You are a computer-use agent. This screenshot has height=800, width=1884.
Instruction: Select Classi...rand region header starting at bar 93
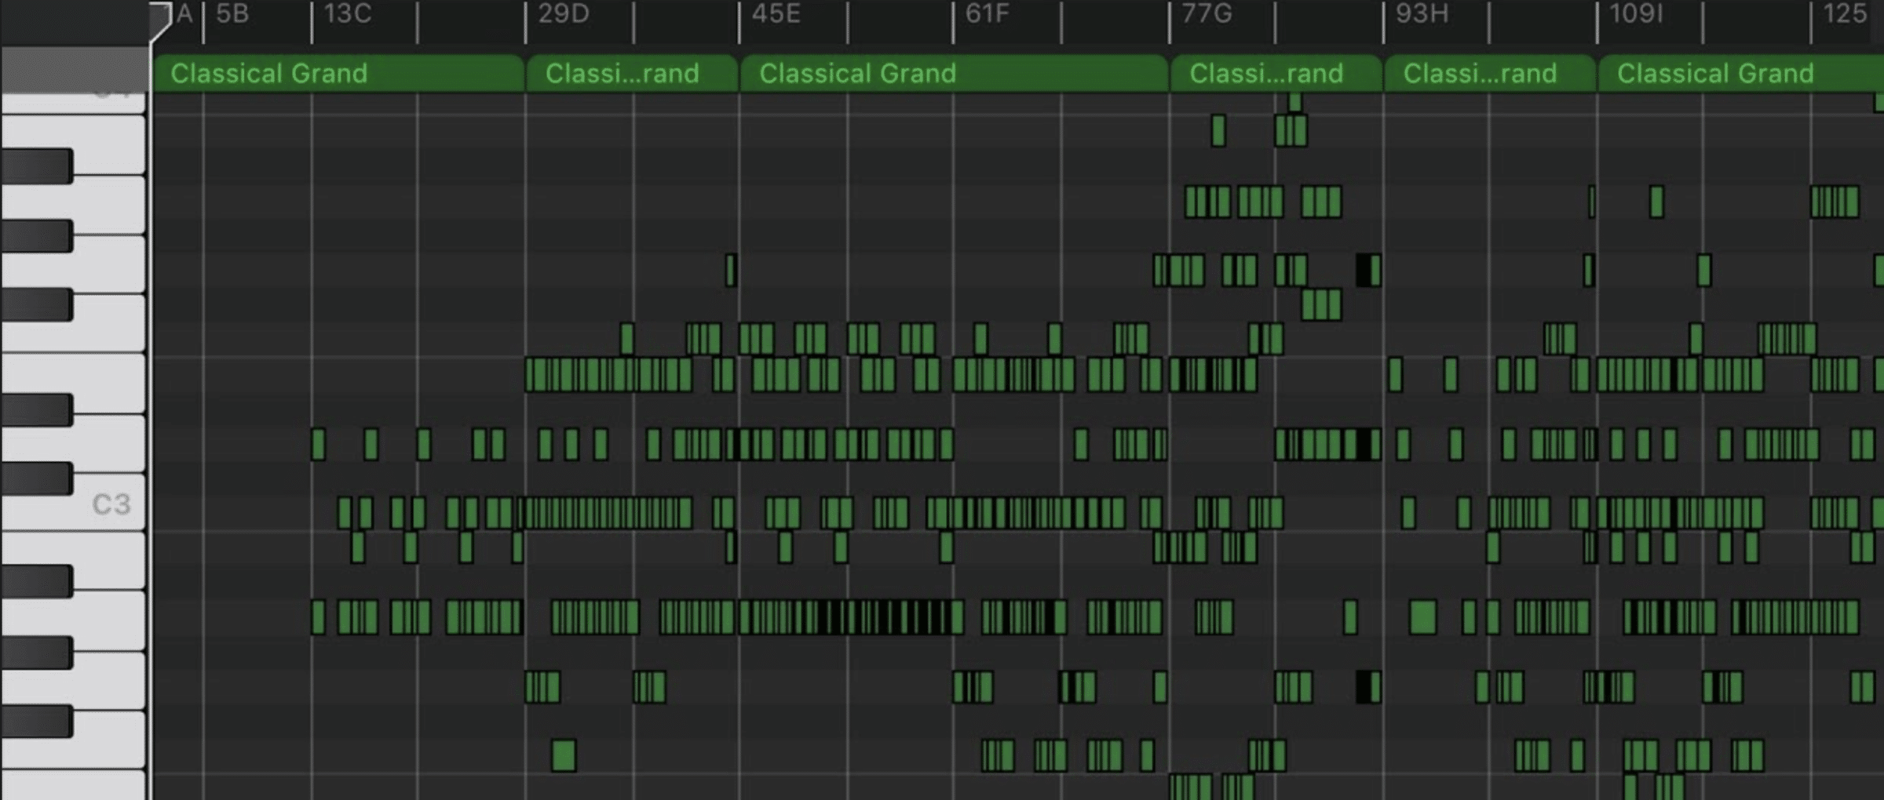point(1490,74)
